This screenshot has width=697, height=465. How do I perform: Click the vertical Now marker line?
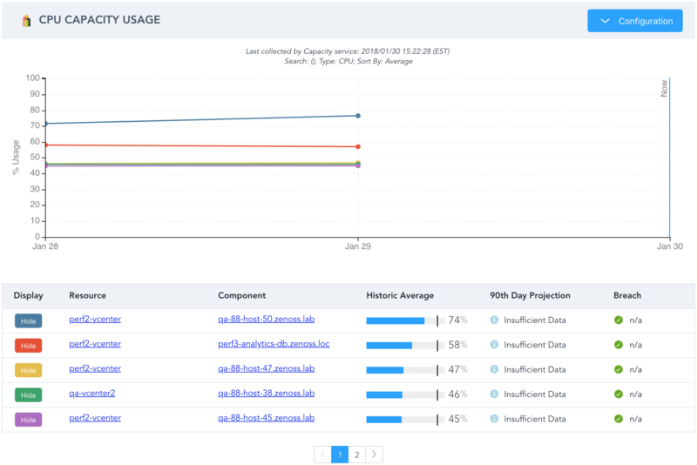point(669,158)
